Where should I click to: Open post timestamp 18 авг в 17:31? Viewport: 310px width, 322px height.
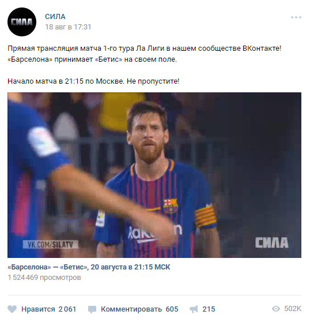pyautogui.click(x=68, y=27)
